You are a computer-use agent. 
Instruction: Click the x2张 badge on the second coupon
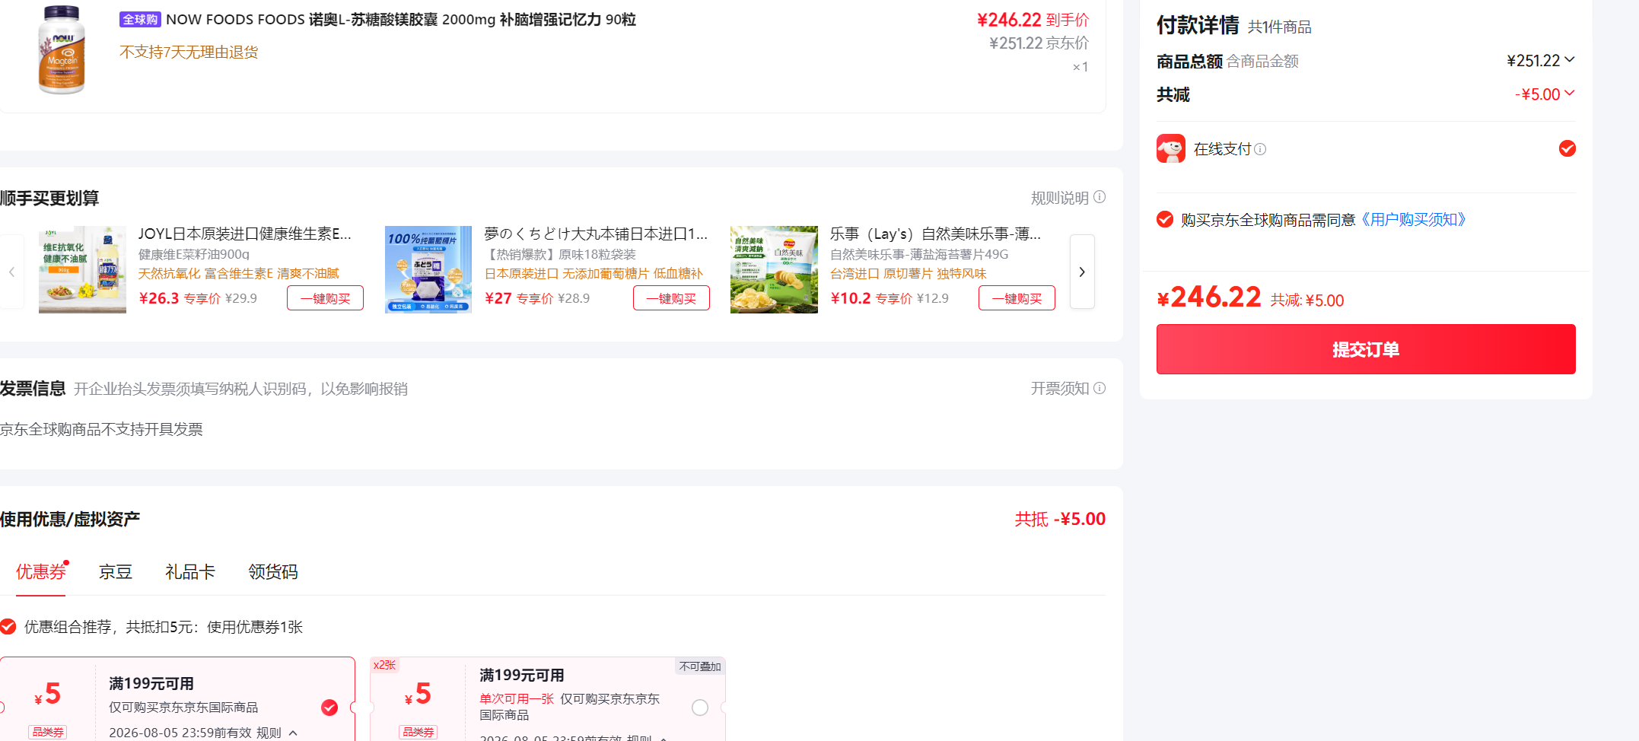pos(384,665)
